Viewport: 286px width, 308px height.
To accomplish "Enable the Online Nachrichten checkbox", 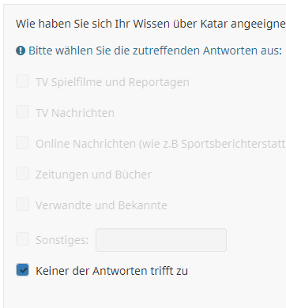I will click(22, 142).
